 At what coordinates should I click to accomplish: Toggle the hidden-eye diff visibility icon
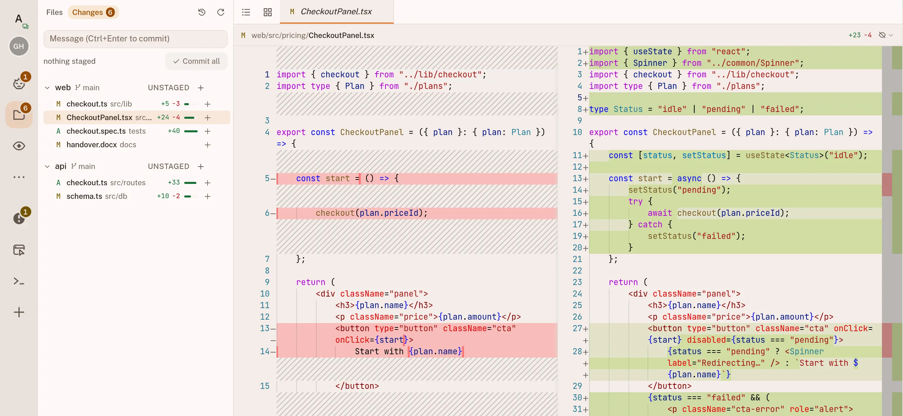coord(882,35)
